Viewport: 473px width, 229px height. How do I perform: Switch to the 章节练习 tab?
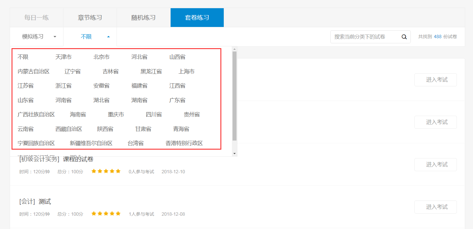(x=90, y=18)
